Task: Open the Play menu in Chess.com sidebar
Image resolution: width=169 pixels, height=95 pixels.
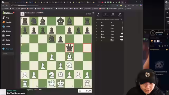Action: [x=6, y=18]
